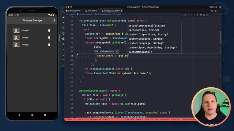Pause the debug session in debug toolbar
Viewport: 234px width, 131px height.
(x=185, y=15)
